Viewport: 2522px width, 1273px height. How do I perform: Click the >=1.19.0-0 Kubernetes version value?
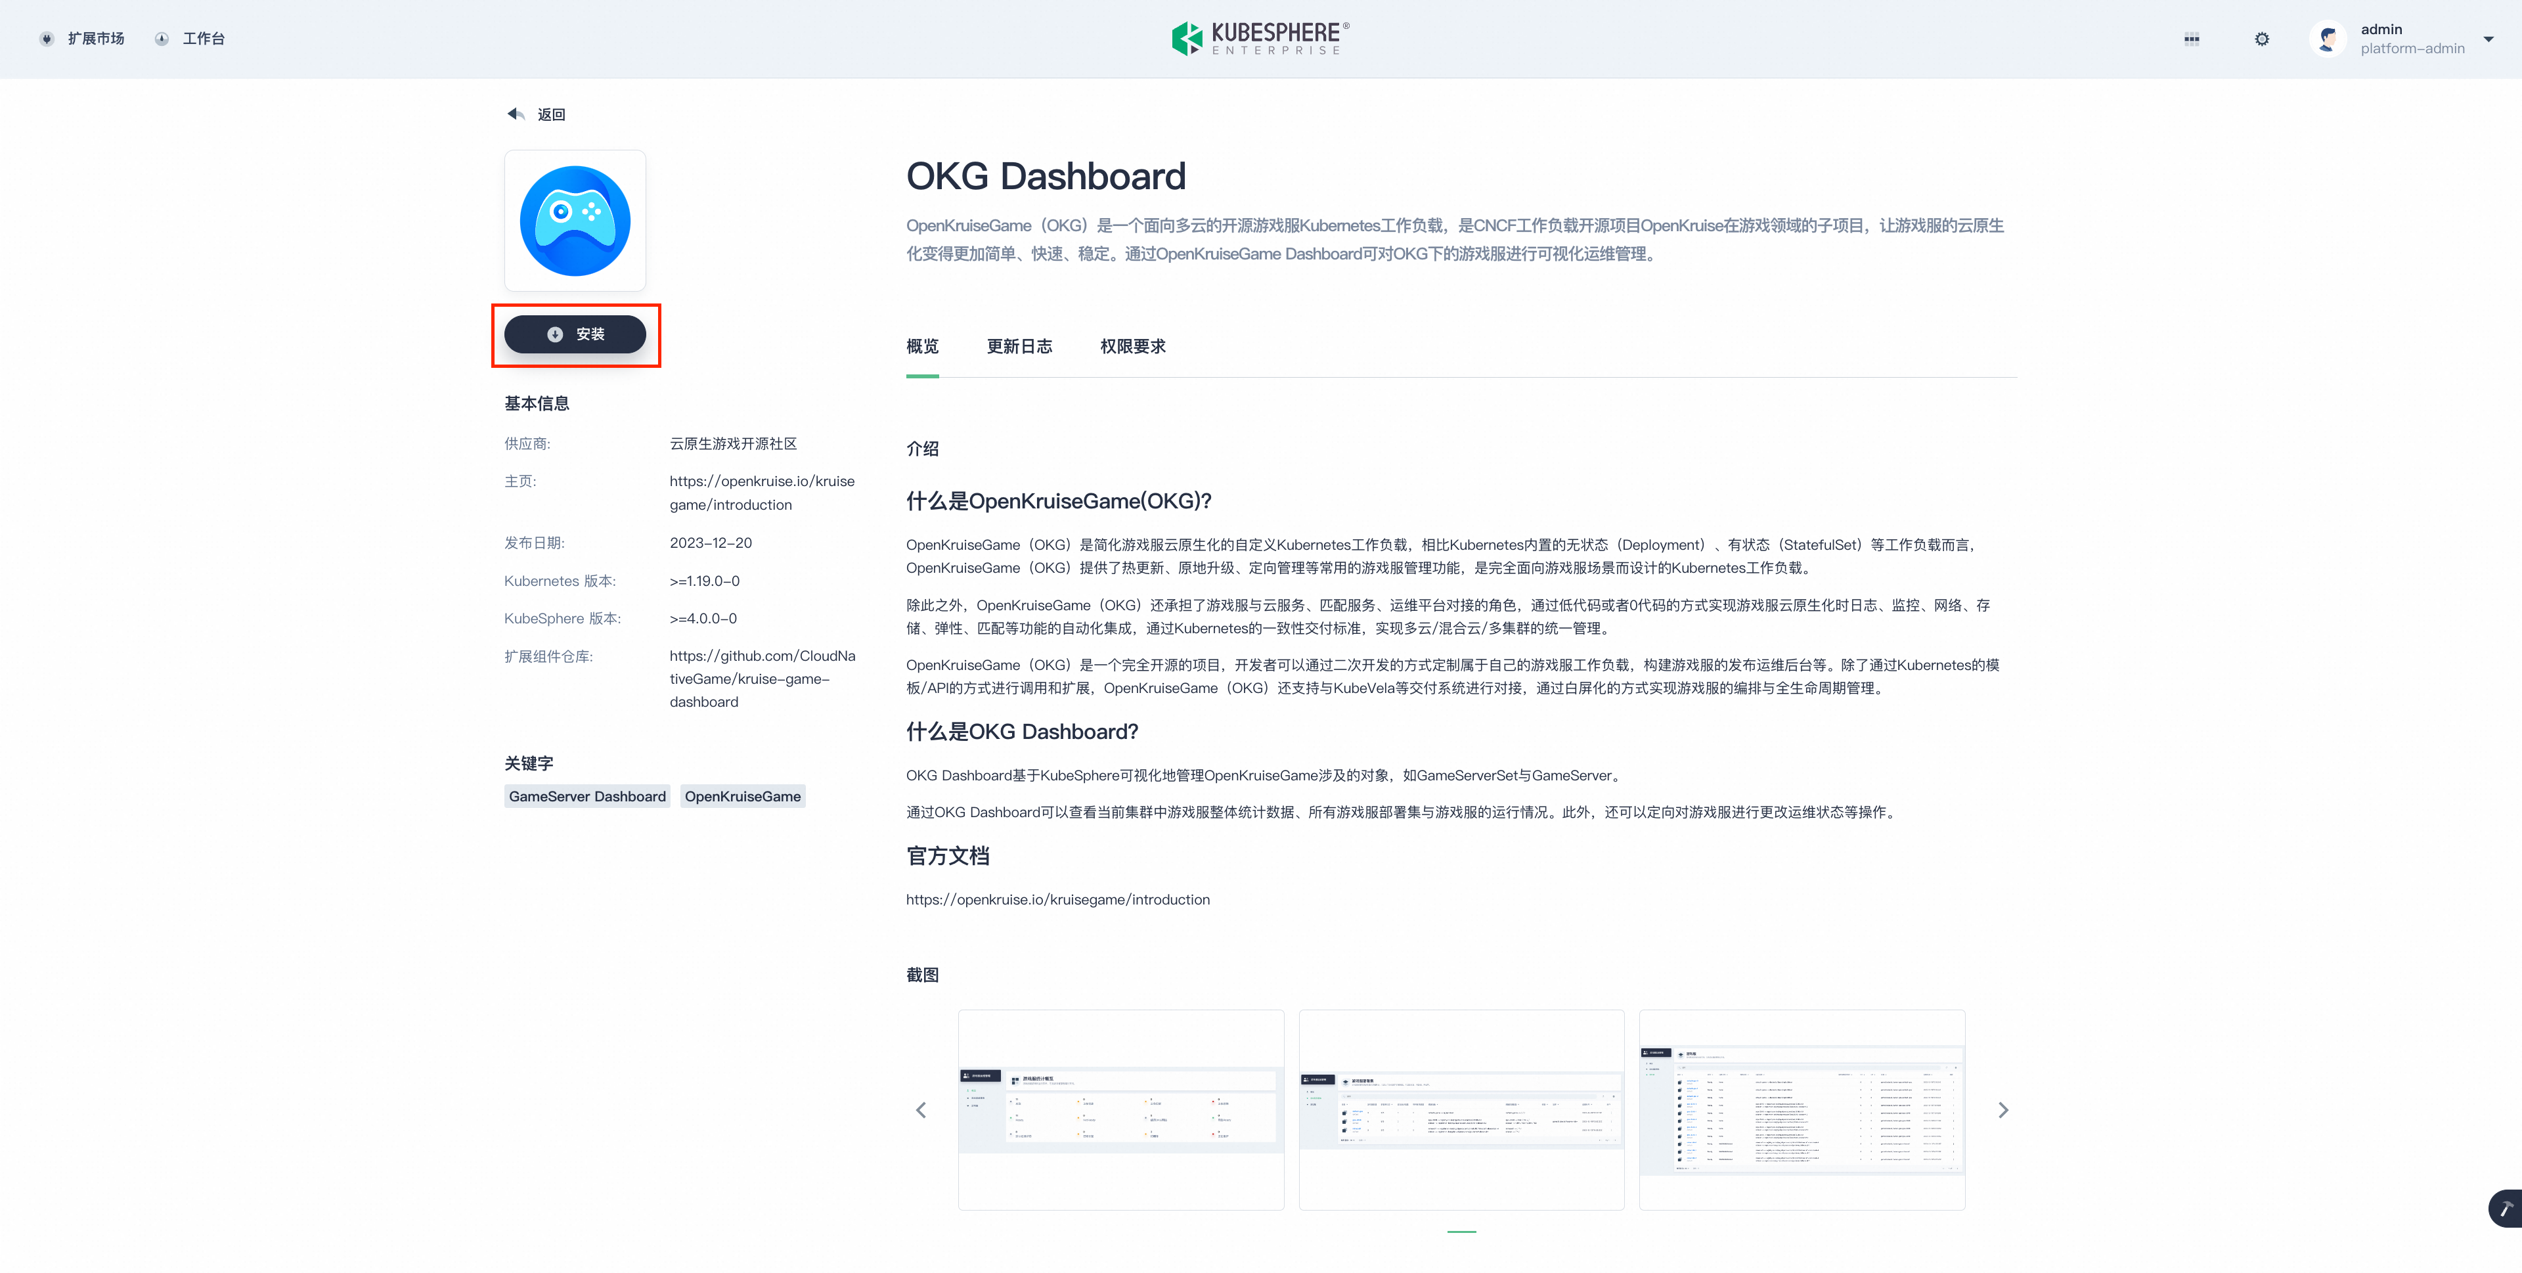pos(704,581)
